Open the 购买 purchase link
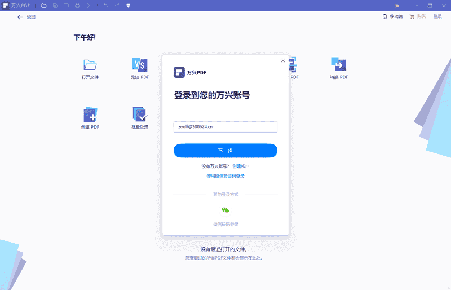 click(x=421, y=16)
